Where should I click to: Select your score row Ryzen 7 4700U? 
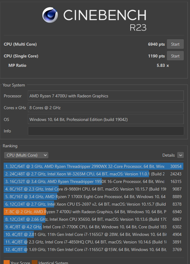[x=93, y=212]
